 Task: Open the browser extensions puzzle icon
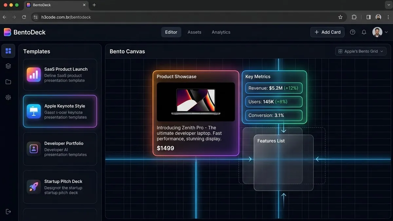[x=354, y=17]
